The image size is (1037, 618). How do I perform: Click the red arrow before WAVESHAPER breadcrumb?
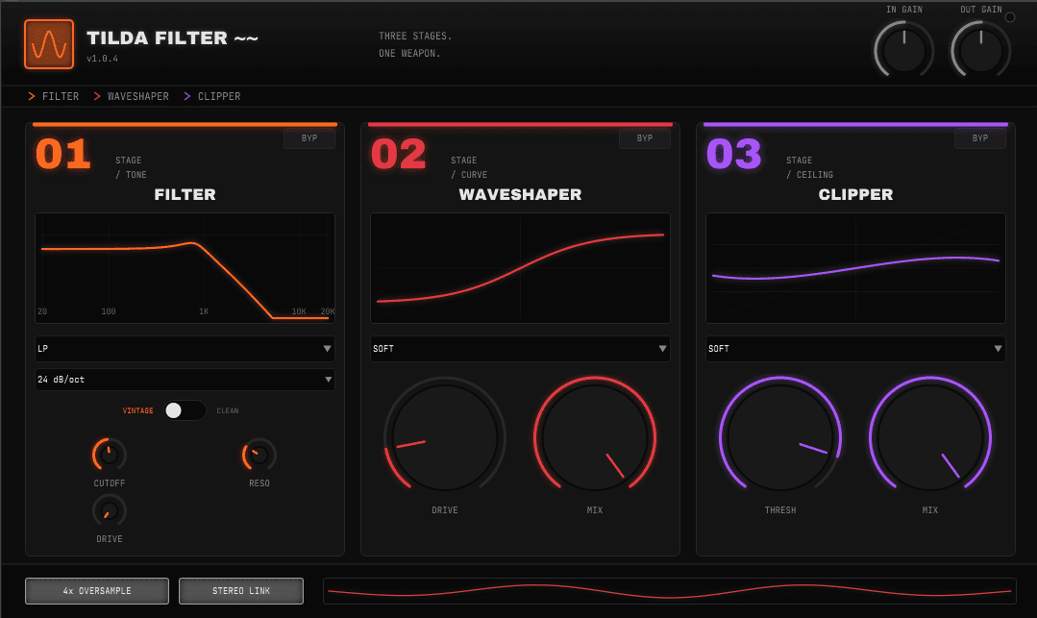click(96, 97)
